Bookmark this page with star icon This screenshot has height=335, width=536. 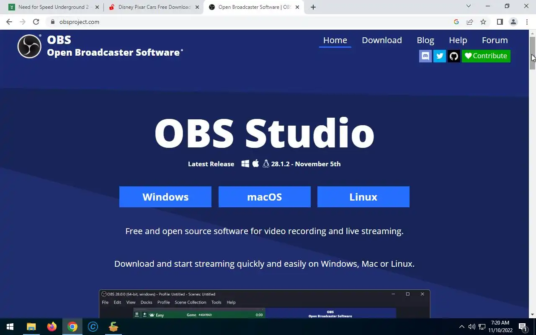click(x=483, y=22)
